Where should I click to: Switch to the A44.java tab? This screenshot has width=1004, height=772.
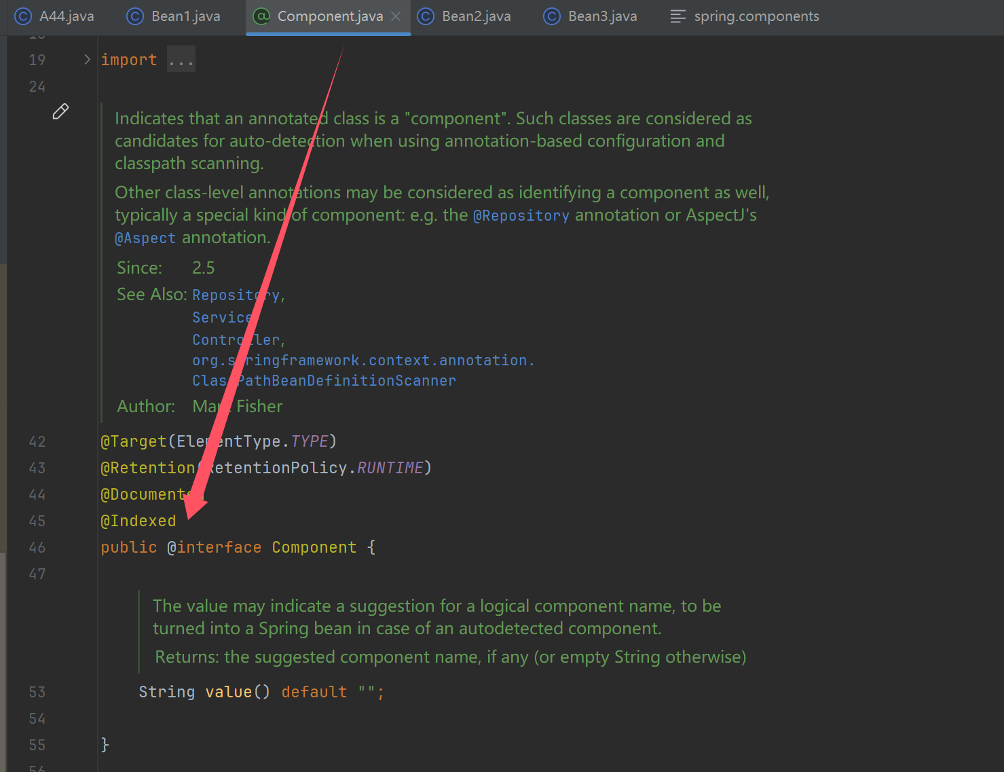coord(54,16)
